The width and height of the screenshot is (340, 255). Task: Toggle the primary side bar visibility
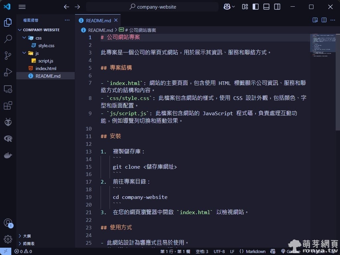[255, 7]
